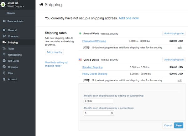Click the Checkout cart icon

4,36
